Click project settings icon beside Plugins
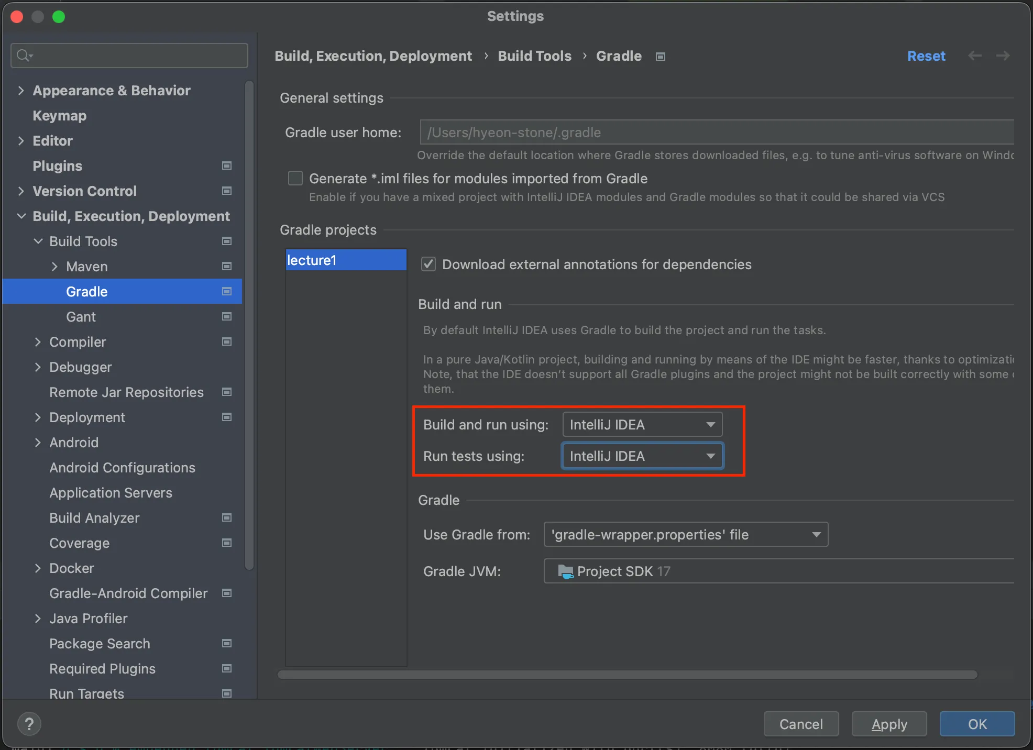Viewport: 1033px width, 750px height. [x=227, y=166]
